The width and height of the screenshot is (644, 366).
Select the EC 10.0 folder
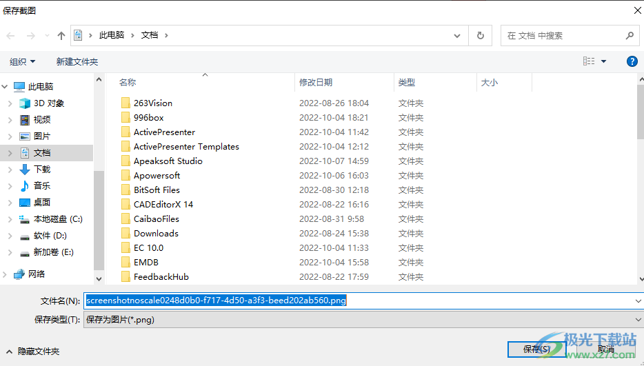pyautogui.click(x=149, y=247)
